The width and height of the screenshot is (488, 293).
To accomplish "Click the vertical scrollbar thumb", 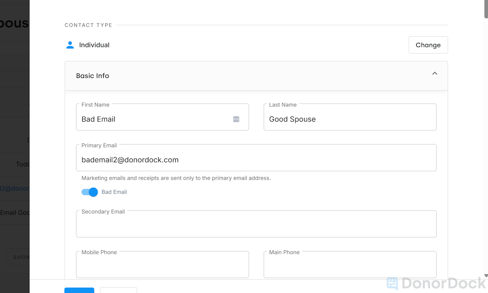I will pyautogui.click(x=486, y=9).
